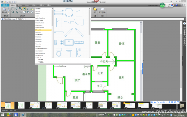Select the highlighted Stamp tool
Image resolution: width=187 pixels, height=117 pixels.
tap(24, 9)
